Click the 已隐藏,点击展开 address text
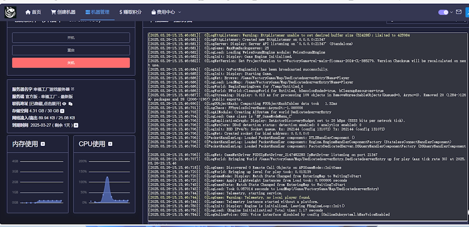469x227 pixels. tap(45, 103)
